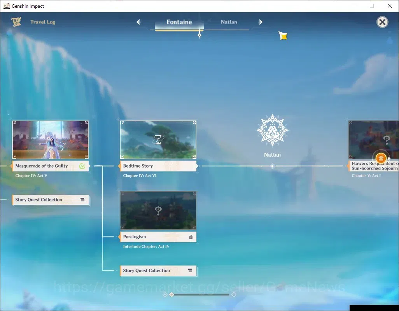The image size is (399, 311).
Task: Click the Genshin Impact window title icon
Action: (6, 6)
